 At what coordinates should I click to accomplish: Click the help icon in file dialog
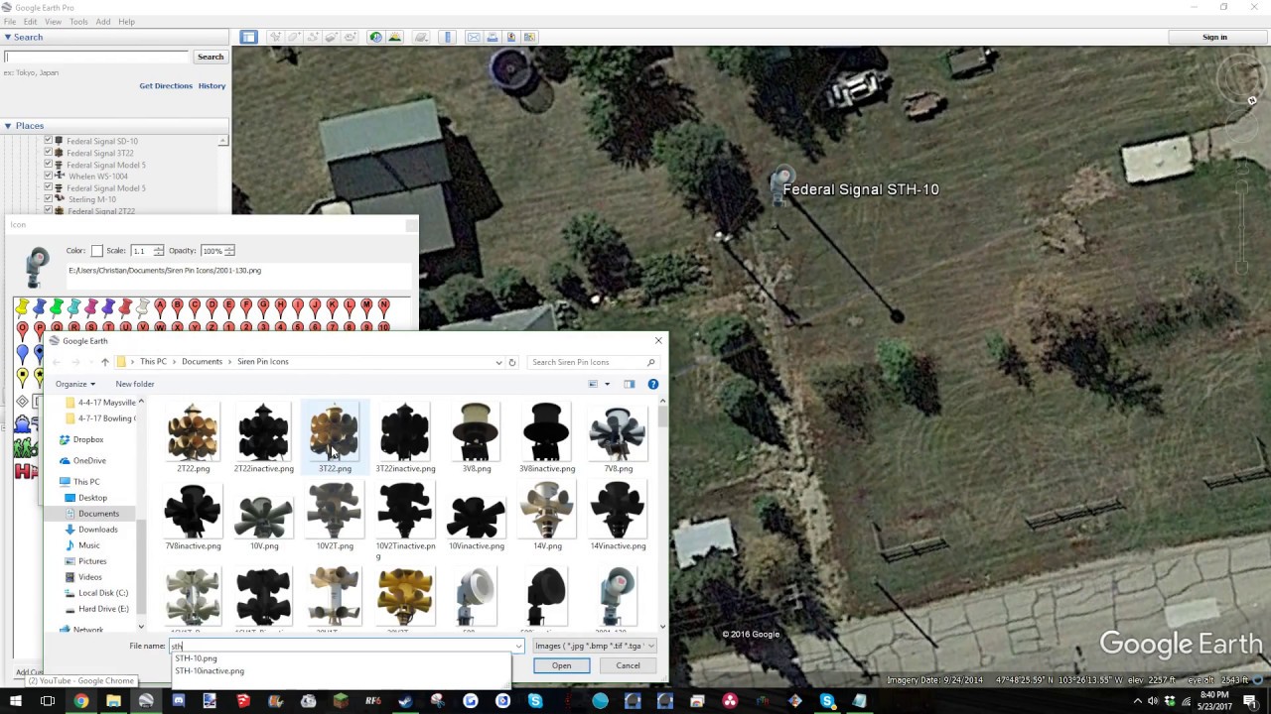coord(652,384)
